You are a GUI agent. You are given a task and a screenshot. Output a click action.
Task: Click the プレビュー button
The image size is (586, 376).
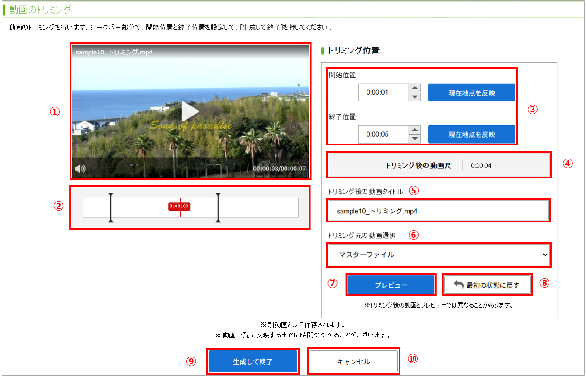pyautogui.click(x=391, y=285)
